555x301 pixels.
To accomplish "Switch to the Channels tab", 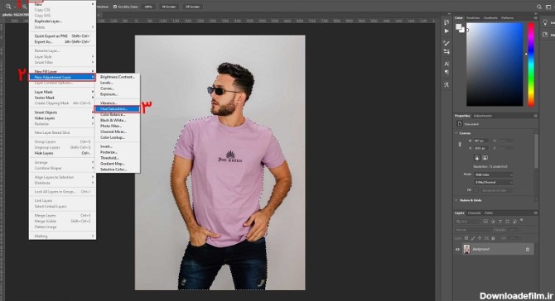I will [475, 213].
